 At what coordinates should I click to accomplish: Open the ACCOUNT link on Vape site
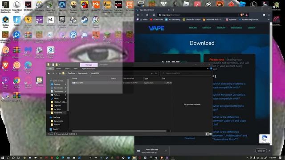(x=221, y=28)
